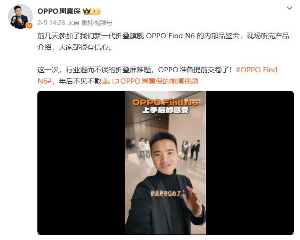The width and height of the screenshot is (300, 240).
Task: Click the post paragraph mentioning 内部品鉴会
Action: coord(163,42)
